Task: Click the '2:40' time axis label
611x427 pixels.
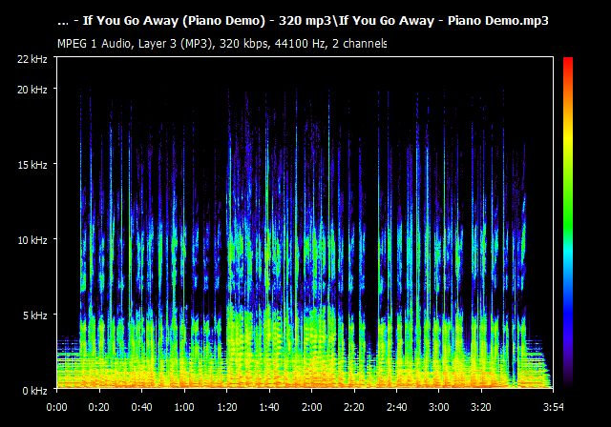Action: [397, 407]
